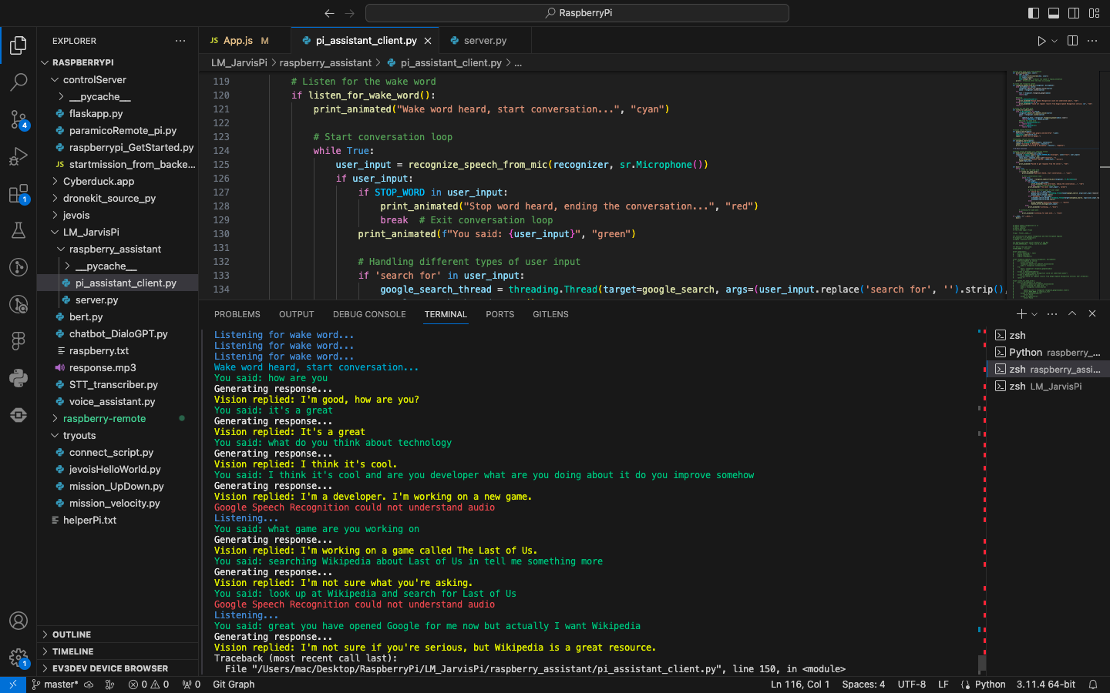Click the Run Python File play icon
The width and height of the screenshot is (1110, 693).
pos(1041,41)
